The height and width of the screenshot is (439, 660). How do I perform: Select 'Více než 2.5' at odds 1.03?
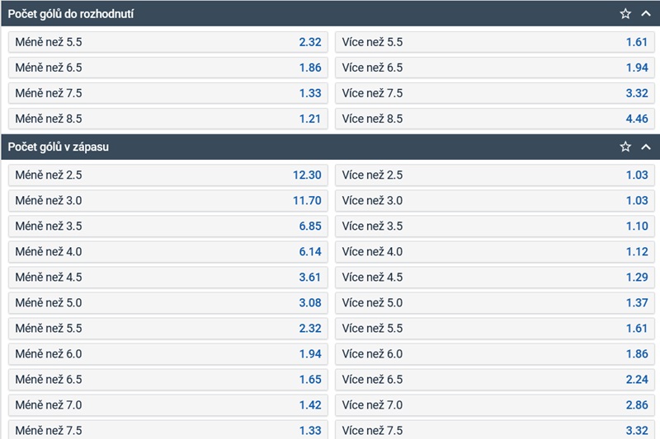(495, 175)
